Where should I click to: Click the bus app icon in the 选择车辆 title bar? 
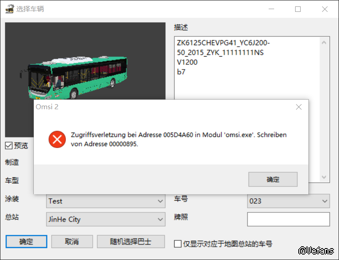(10, 9)
